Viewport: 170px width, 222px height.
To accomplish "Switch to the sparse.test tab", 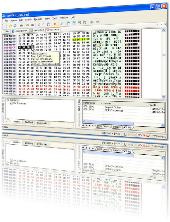I will coord(37,30).
